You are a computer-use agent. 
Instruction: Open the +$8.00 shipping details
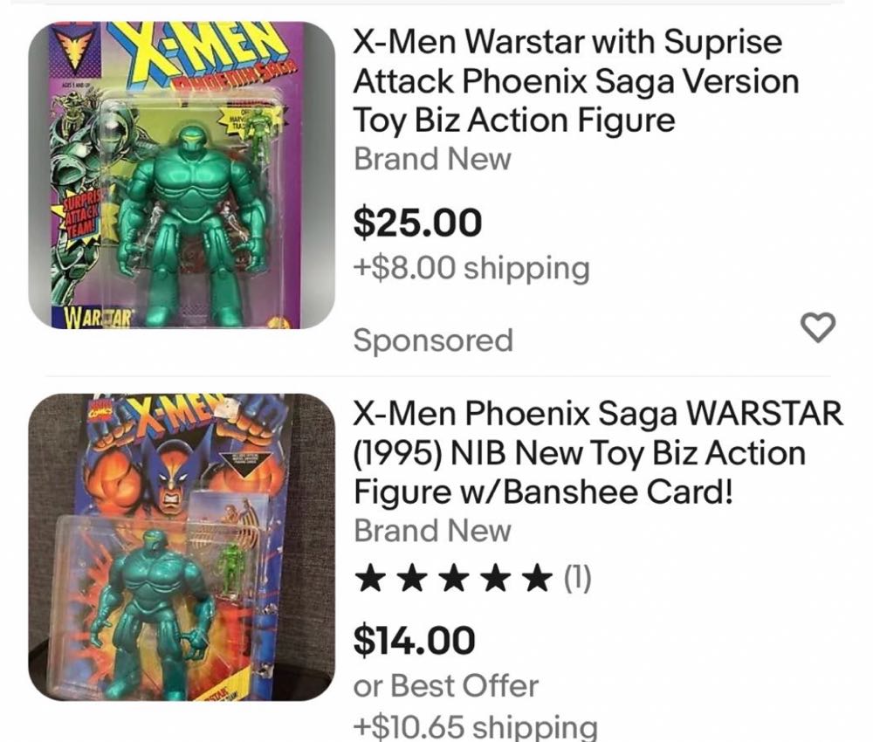(x=470, y=268)
